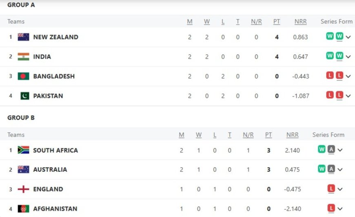355x217 pixels.
Task: Click the Bangladesh flag icon
Action: pos(23,76)
